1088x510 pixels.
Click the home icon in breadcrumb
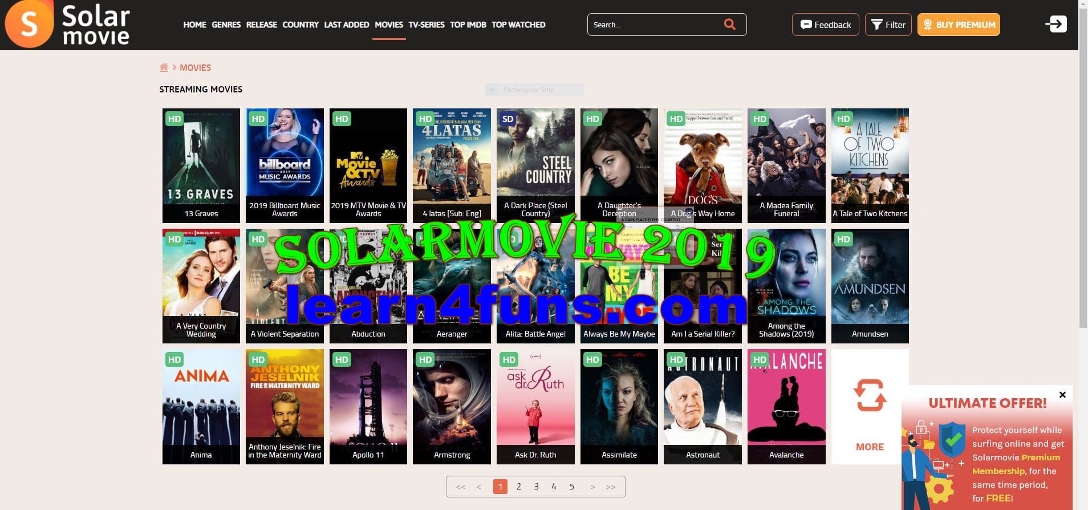click(x=164, y=67)
